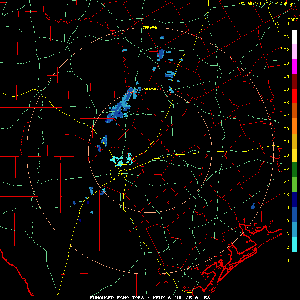Click the "TOPS" legend heading
Viewport: 300px width, 300px height.
click(293, 20)
